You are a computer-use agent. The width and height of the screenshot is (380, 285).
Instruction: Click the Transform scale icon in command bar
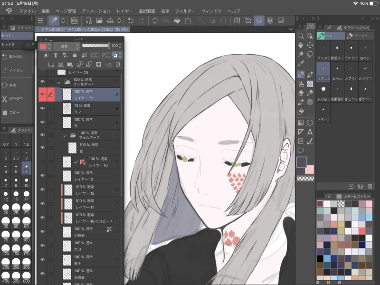click(188, 20)
